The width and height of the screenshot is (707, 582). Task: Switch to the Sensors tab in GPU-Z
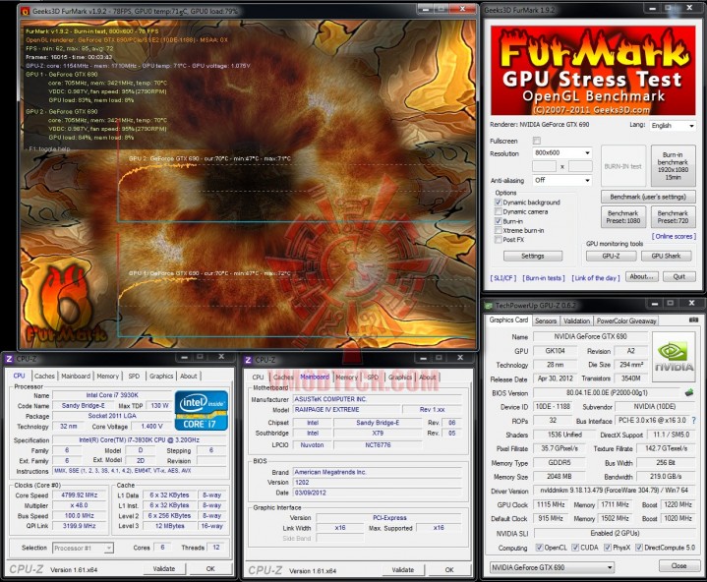coord(546,320)
